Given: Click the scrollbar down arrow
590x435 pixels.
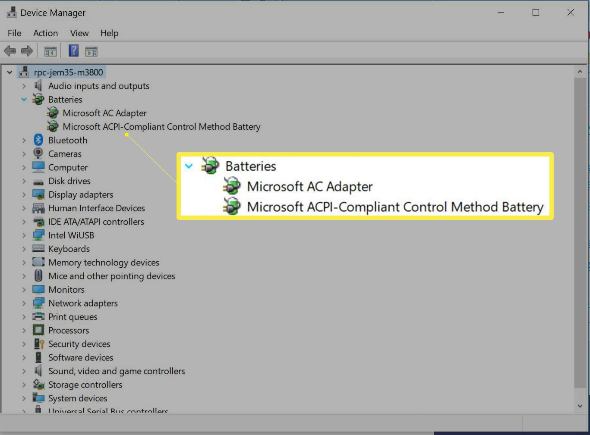Looking at the screenshot, I should [x=580, y=406].
